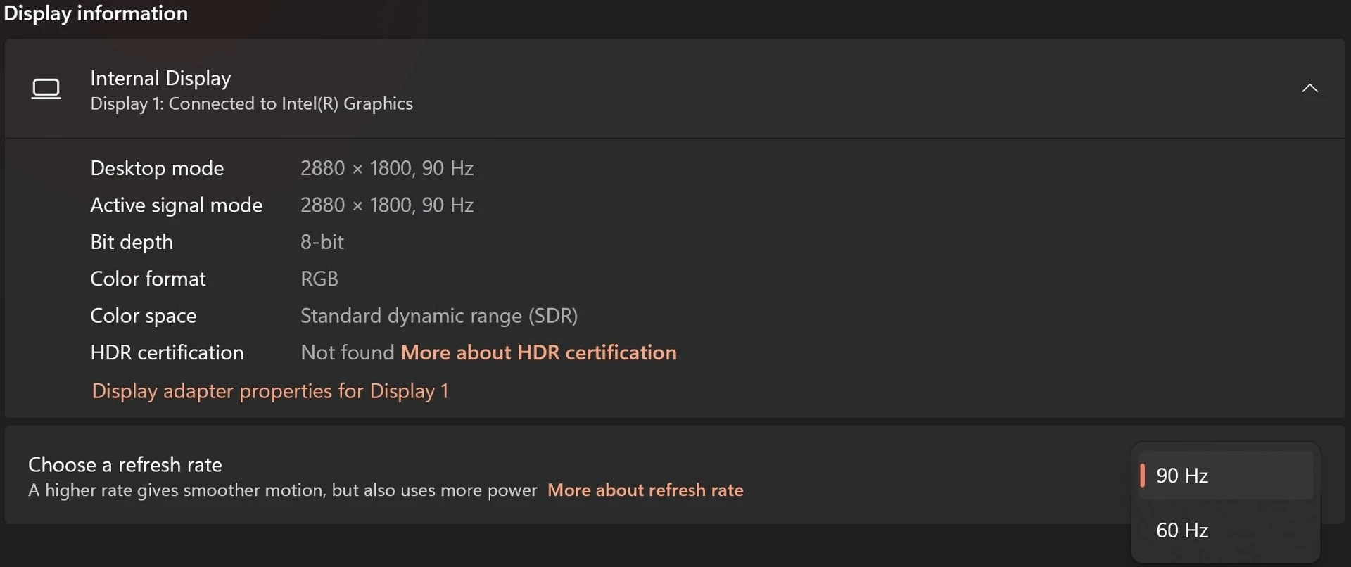Click the RGB Color format value
The height and width of the screenshot is (567, 1351).
pyautogui.click(x=319, y=279)
